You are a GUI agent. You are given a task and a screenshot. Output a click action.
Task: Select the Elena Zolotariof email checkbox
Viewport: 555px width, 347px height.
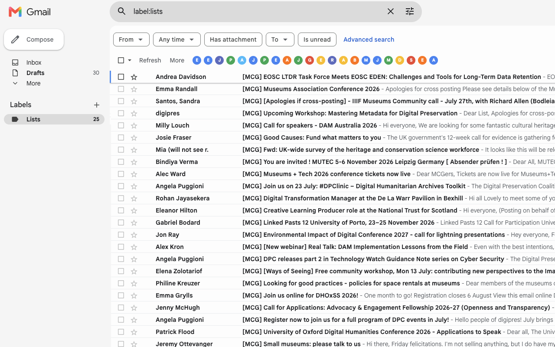(121, 271)
